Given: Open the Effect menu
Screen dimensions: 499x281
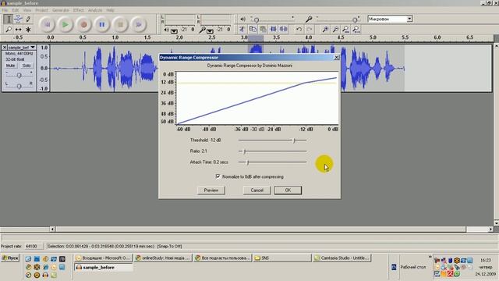Looking at the screenshot, I should point(78,10).
